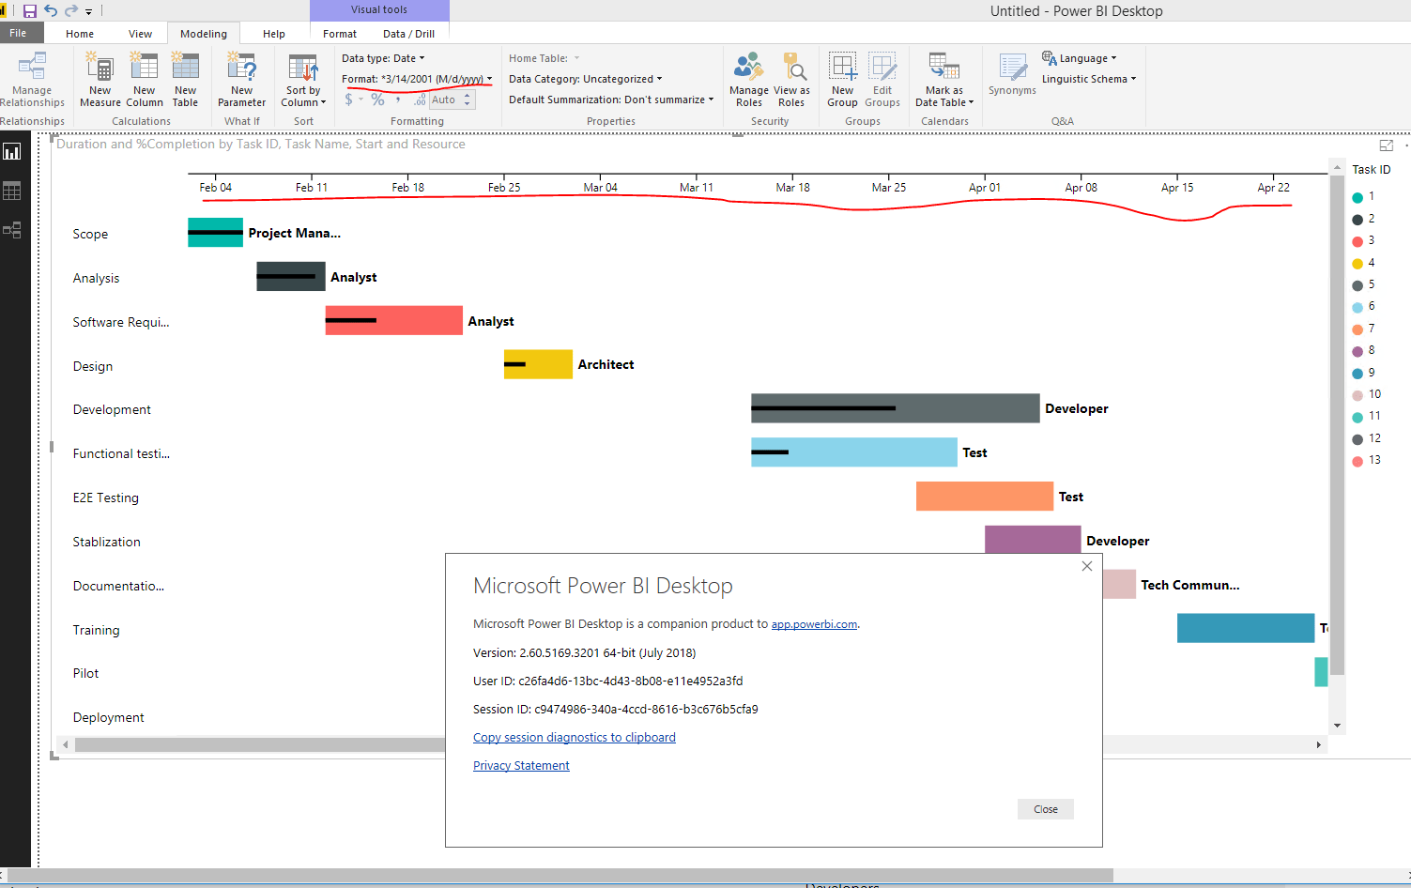Switch to Data view in the left sidebar
Viewport: 1411px width, 888px height.
[x=12, y=191]
